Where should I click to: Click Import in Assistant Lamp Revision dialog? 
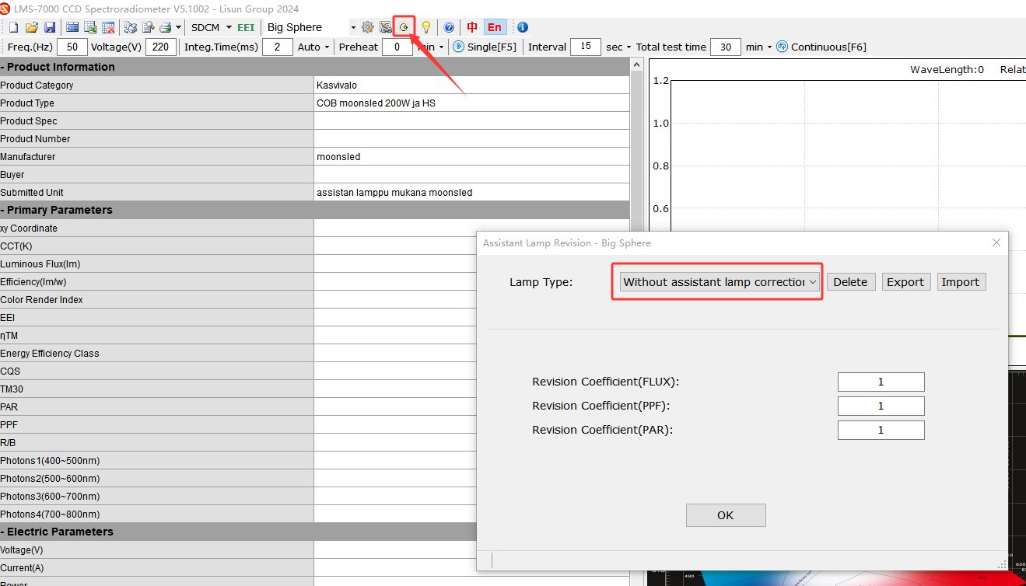961,281
